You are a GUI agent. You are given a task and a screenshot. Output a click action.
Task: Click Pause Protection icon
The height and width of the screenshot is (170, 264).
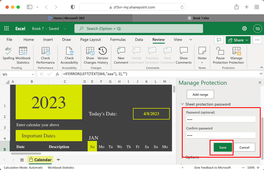pyautogui.click(x=220, y=53)
